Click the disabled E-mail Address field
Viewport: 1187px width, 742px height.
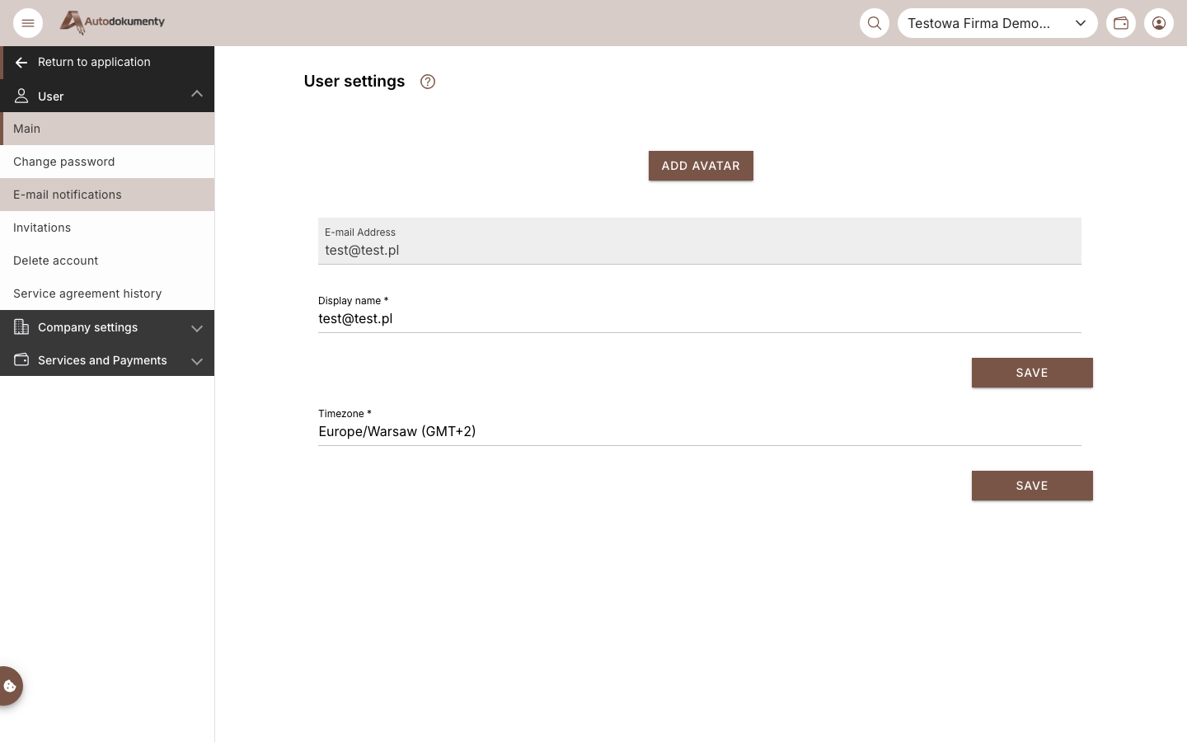pos(700,241)
